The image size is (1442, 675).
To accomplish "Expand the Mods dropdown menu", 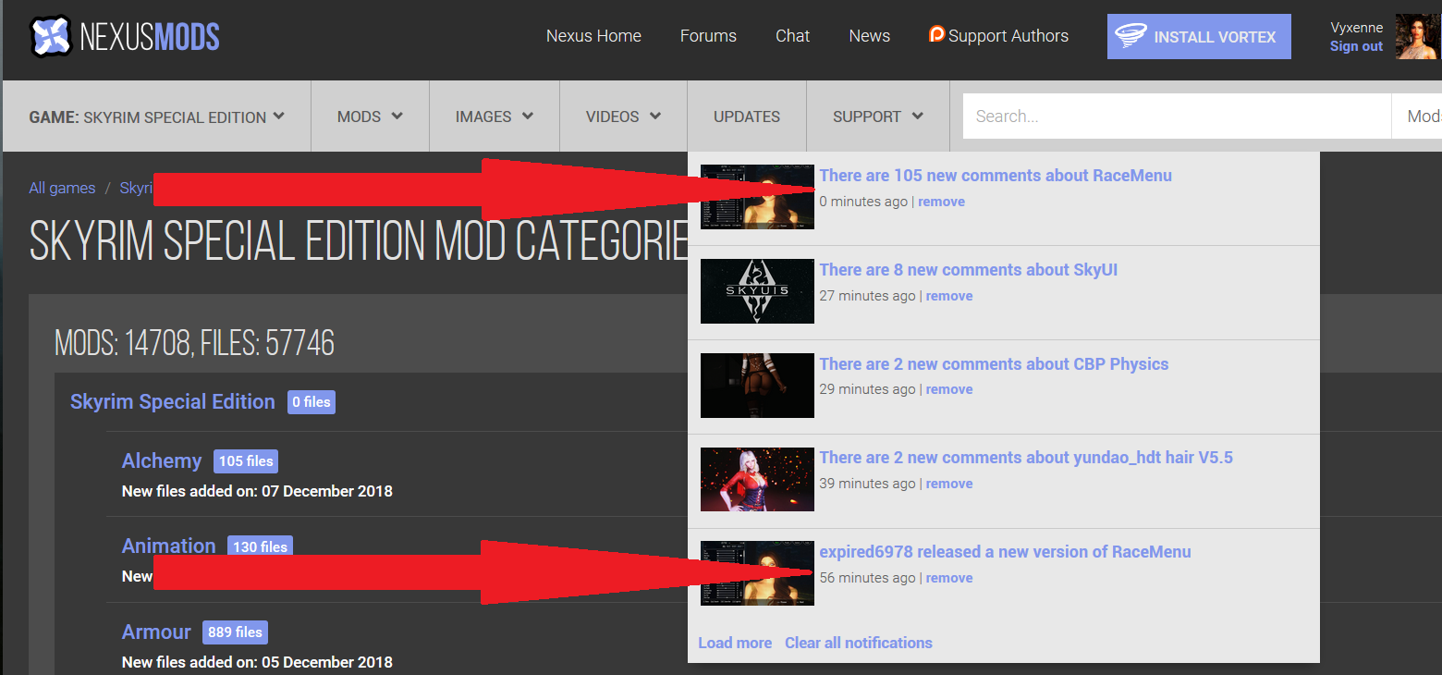I will tap(370, 117).
